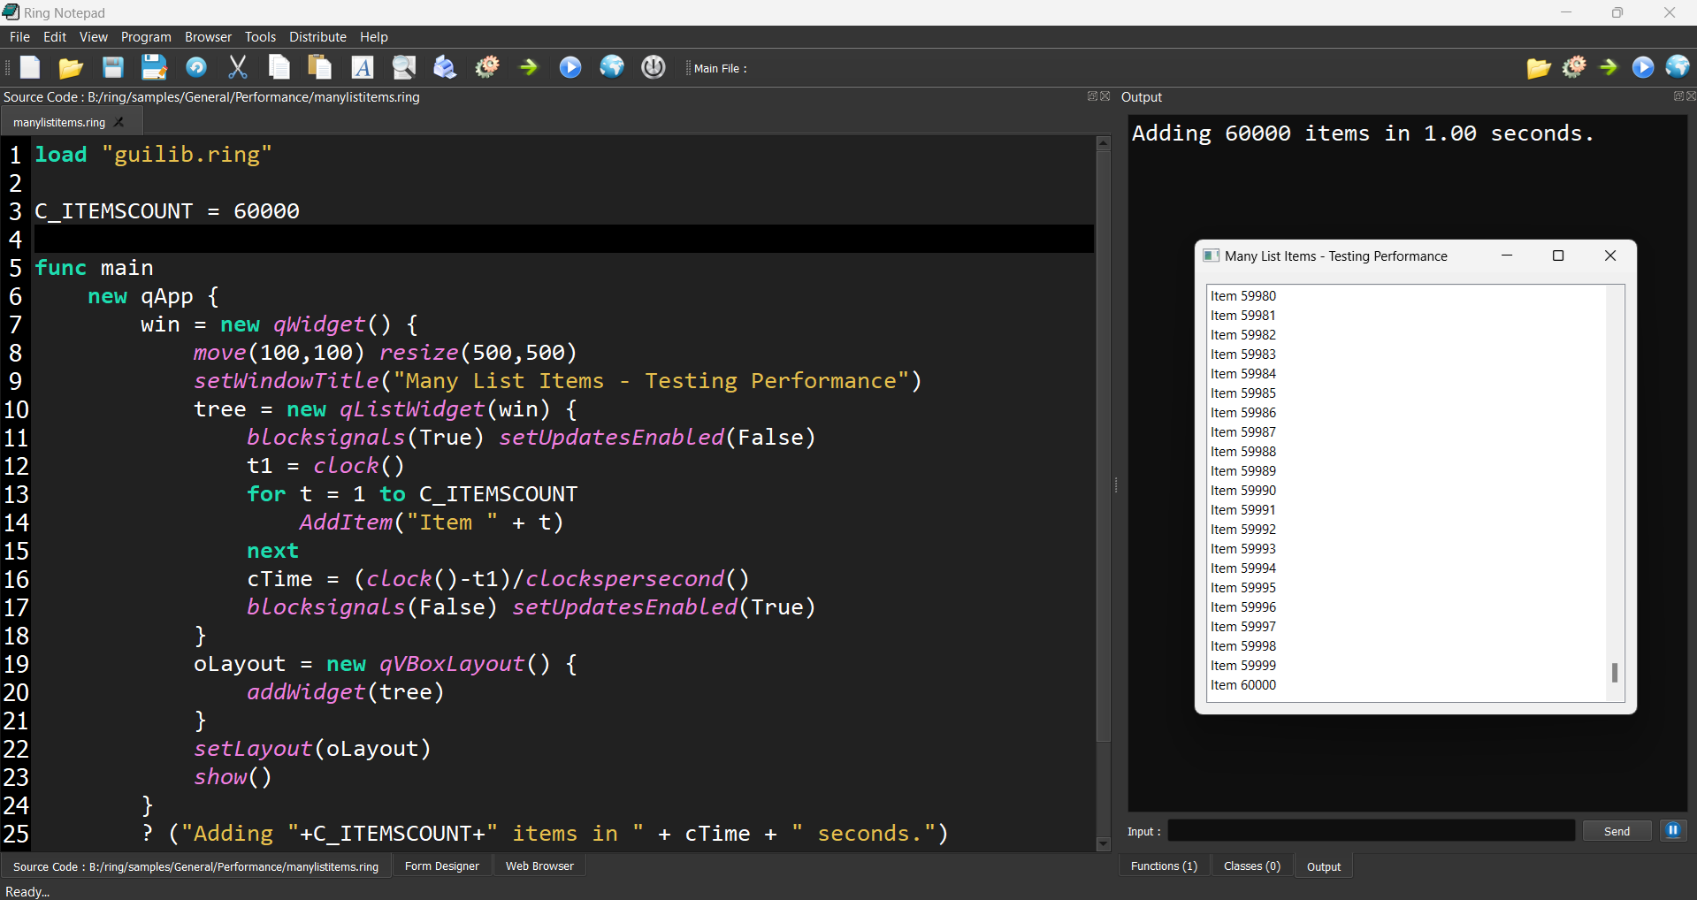Open the Browser menu
The image size is (1697, 900).
point(208,37)
